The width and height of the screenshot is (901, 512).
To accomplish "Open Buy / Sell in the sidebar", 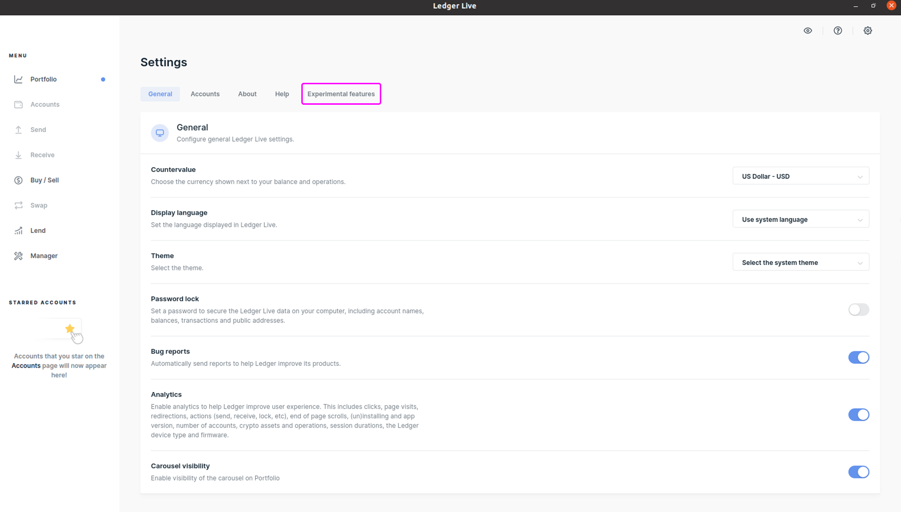I will click(x=44, y=180).
